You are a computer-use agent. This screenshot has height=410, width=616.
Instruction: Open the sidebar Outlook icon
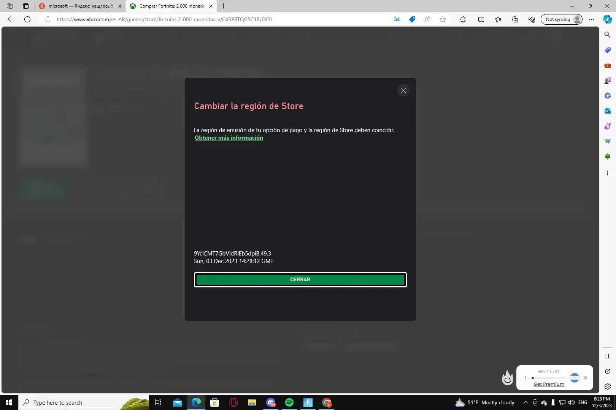click(x=608, y=111)
